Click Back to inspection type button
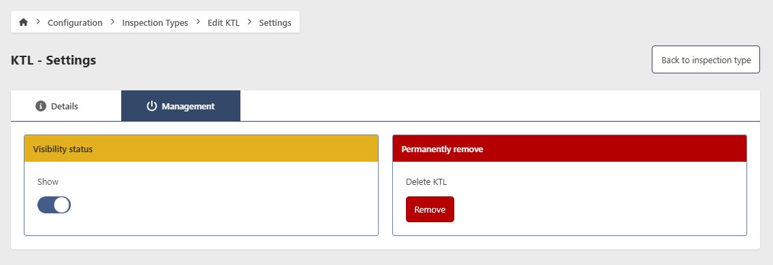 click(x=706, y=60)
